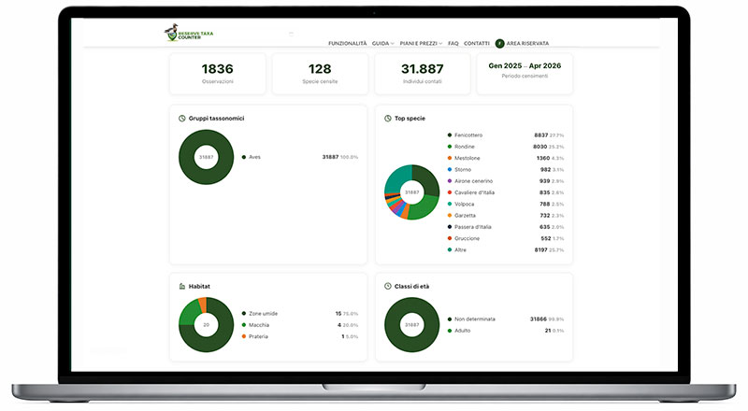This screenshot has height=411, width=748.
Task: Click the Habitat chart icon
Action: (181, 287)
